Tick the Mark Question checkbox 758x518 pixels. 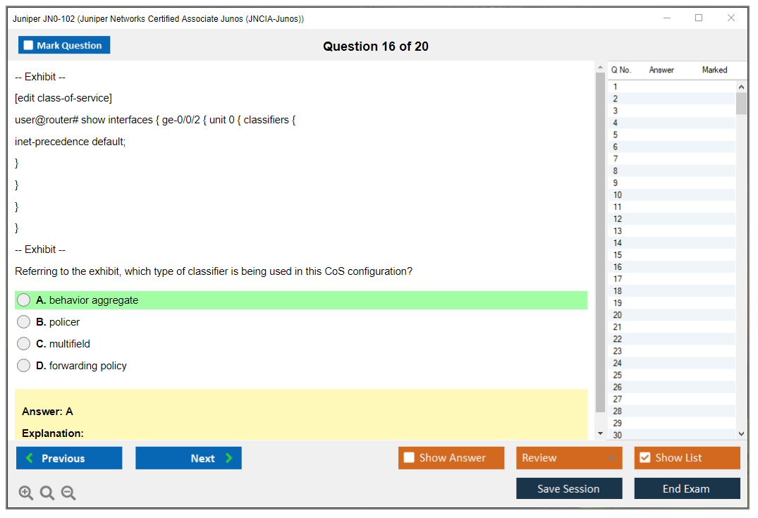29,46
